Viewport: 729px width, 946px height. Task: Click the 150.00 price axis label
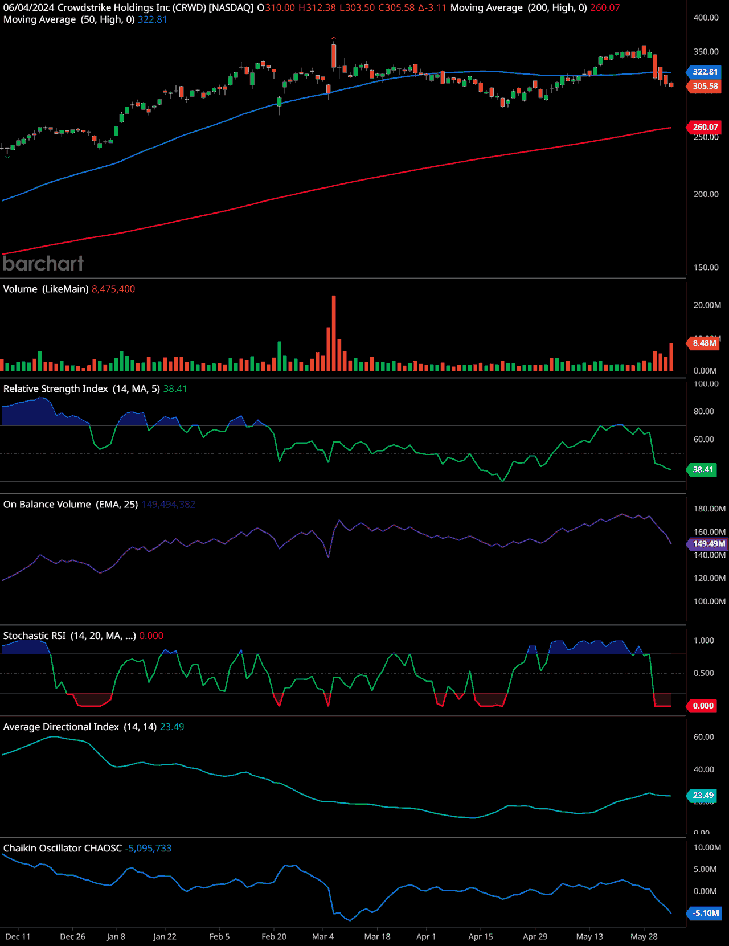pos(706,267)
